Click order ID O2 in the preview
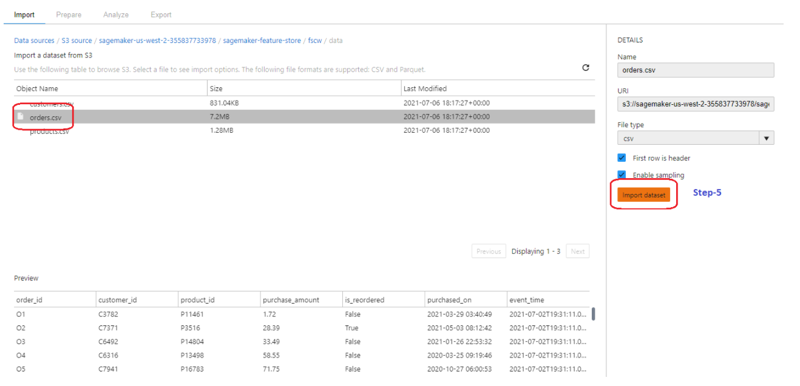The height and width of the screenshot is (386, 800). point(21,328)
